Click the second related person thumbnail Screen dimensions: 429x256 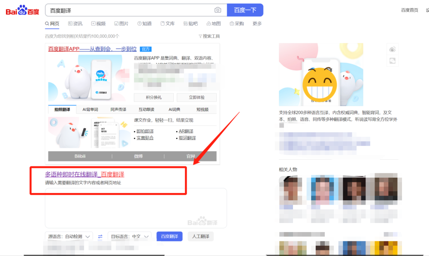tap(322, 188)
